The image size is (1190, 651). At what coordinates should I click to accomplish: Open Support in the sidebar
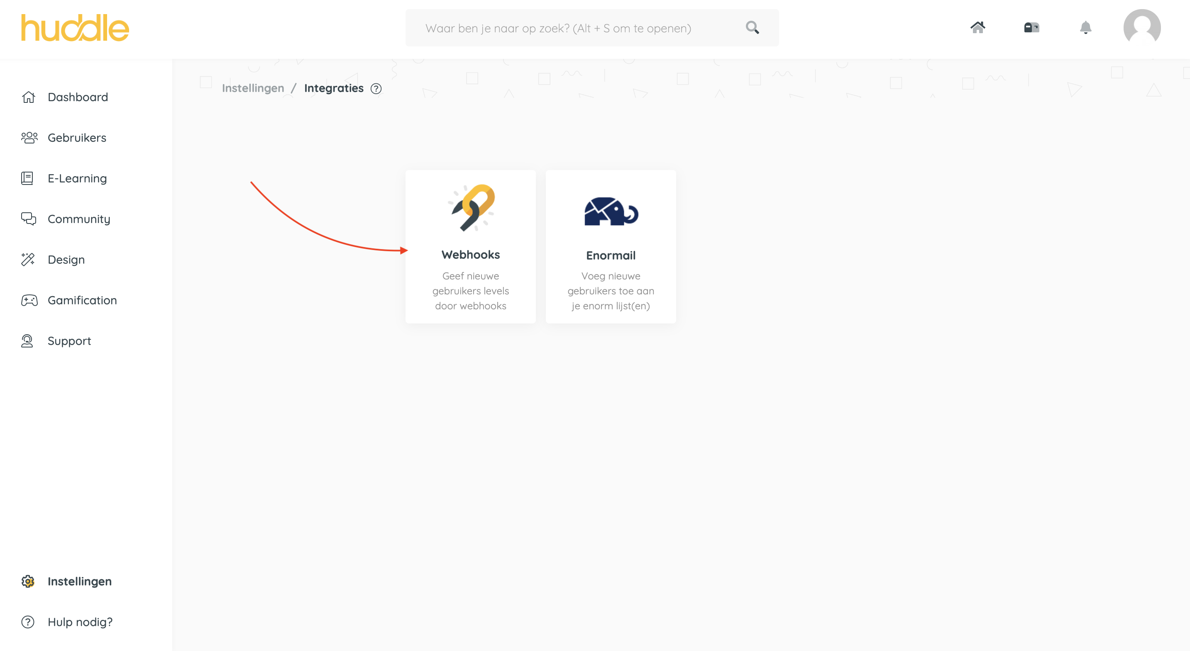69,341
